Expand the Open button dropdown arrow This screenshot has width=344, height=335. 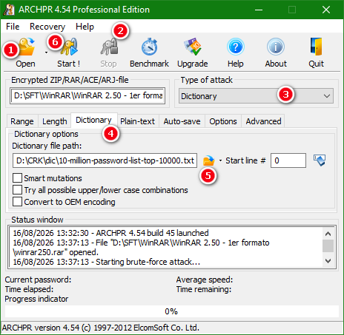[x=46, y=53]
